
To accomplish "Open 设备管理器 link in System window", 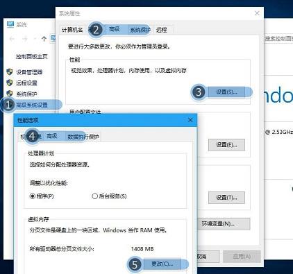I will pyautogui.click(x=29, y=72).
